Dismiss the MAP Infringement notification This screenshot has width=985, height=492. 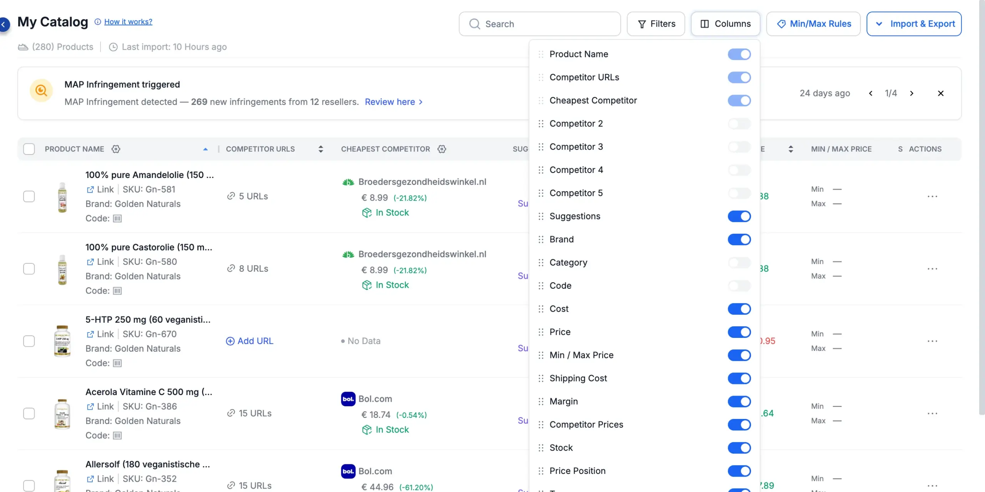point(941,93)
